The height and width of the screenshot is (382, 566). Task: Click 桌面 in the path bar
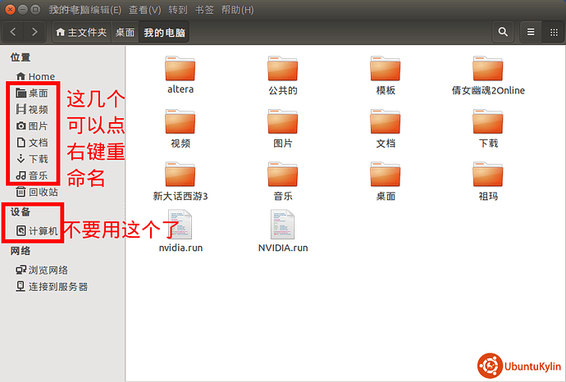click(x=125, y=33)
